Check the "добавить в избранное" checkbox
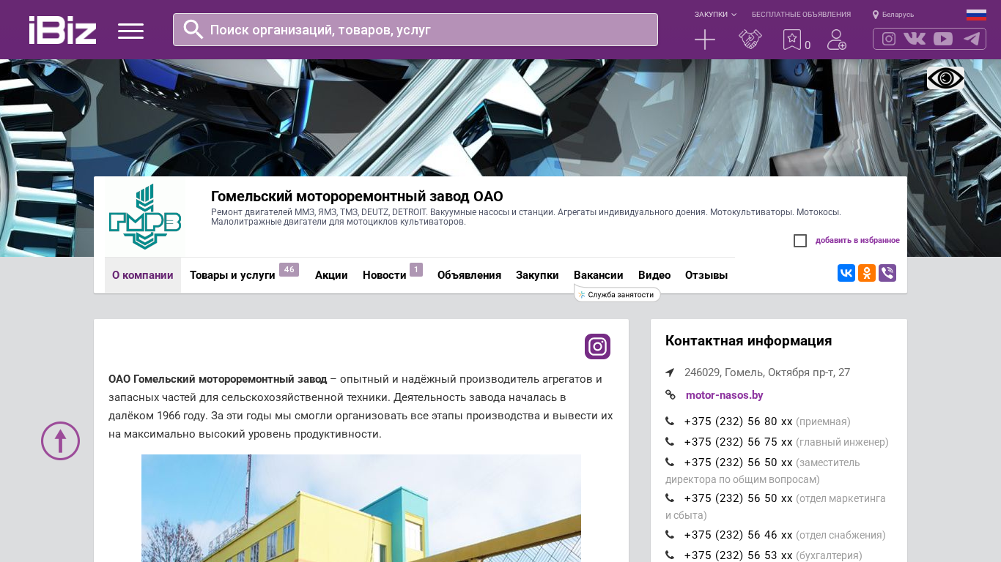Screen dimensions: 1001x562 800,241
